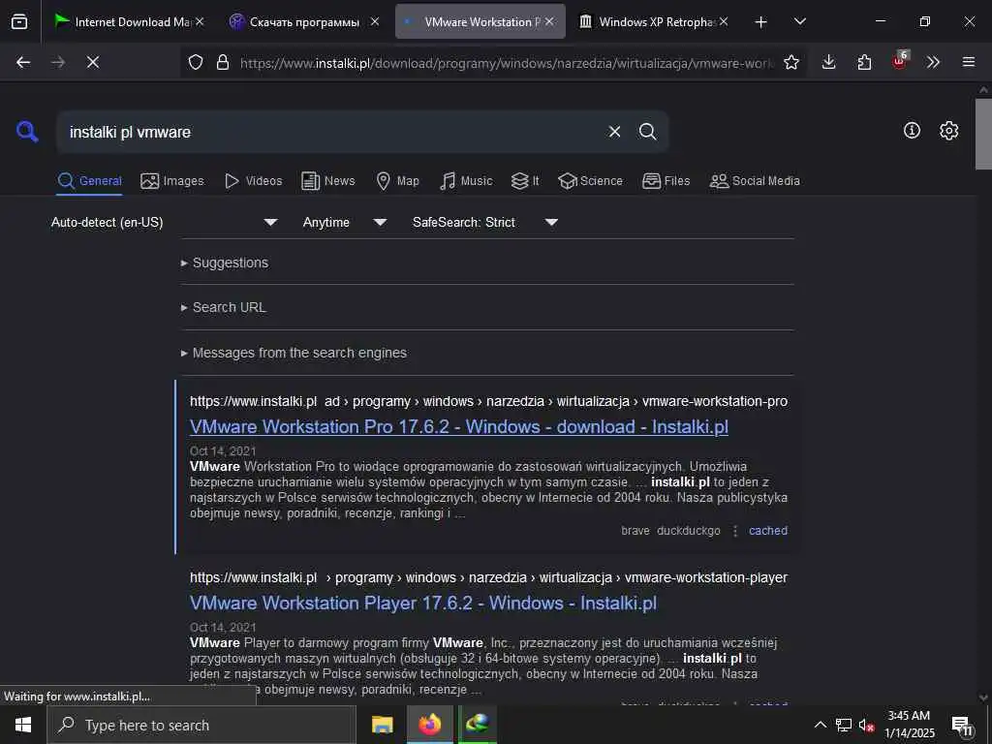This screenshot has height=744, width=992.
Task: Click the browser address bar URL
Action: (x=506, y=63)
